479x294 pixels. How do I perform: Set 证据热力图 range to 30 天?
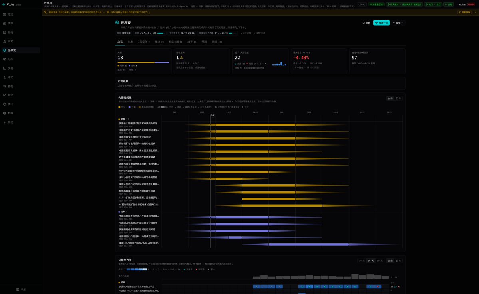point(371,261)
